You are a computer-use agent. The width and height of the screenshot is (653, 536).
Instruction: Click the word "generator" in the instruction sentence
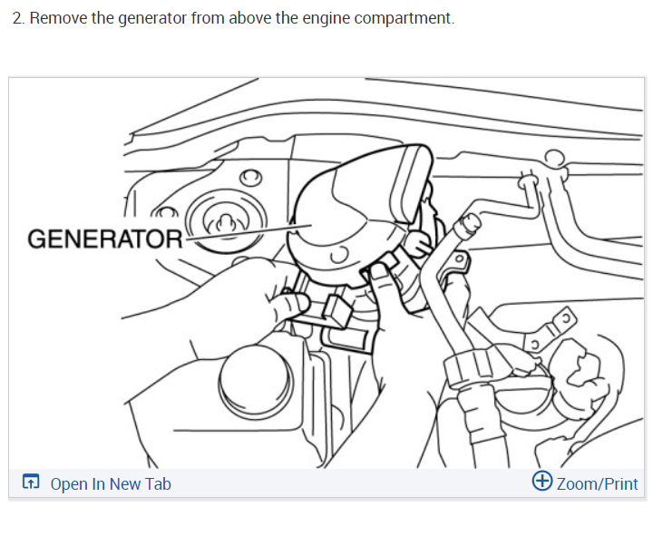click(152, 18)
